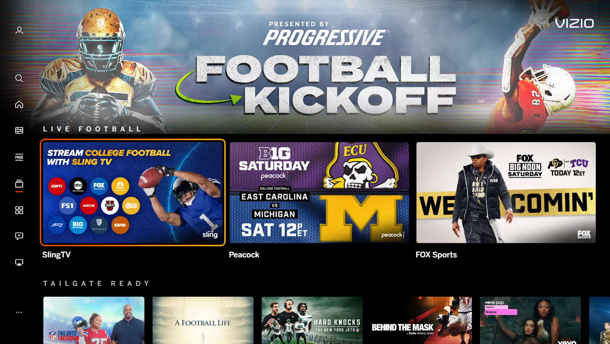
Task: Click the SlingTV label under tile
Action: pyautogui.click(x=56, y=255)
